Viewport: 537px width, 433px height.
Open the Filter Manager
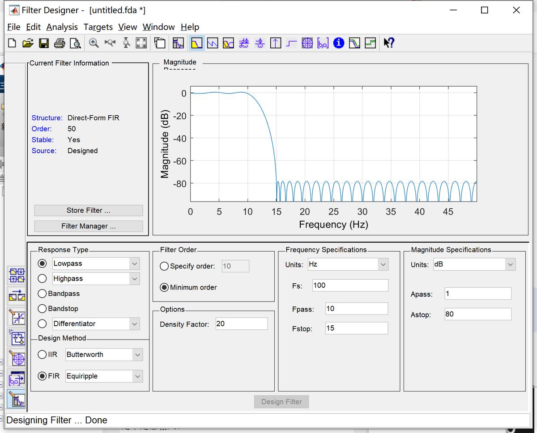tap(89, 226)
